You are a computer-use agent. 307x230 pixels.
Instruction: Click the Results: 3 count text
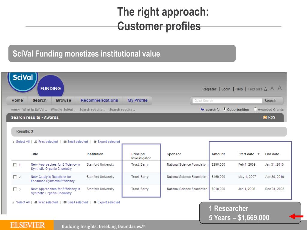pyautogui.click(x=25, y=131)
